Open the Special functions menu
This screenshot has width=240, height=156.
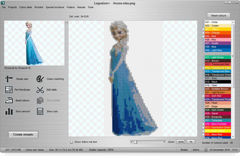[x=55, y=7]
